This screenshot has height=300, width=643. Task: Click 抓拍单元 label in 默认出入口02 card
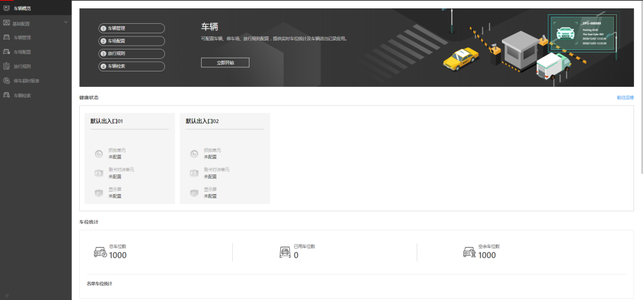(x=213, y=151)
